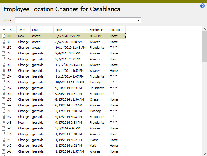Click inside the Filters text field
207x156 pixels.
click(x=75, y=20)
